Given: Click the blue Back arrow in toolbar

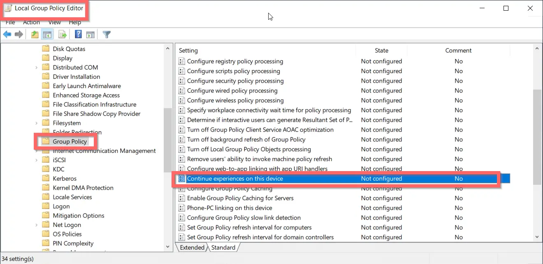Looking at the screenshot, I should pos(7,35).
